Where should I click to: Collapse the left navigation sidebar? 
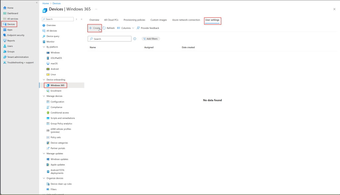37,3
